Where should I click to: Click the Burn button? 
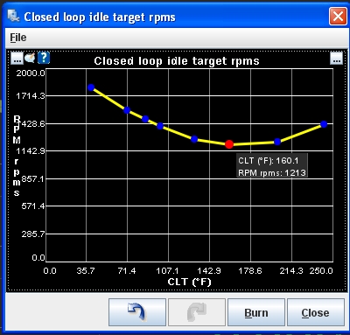[256, 312]
